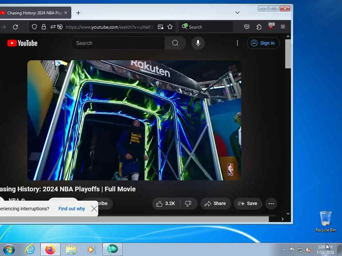
Task: Open Windows Explorer folder in taskbar
Action: click(x=71, y=249)
